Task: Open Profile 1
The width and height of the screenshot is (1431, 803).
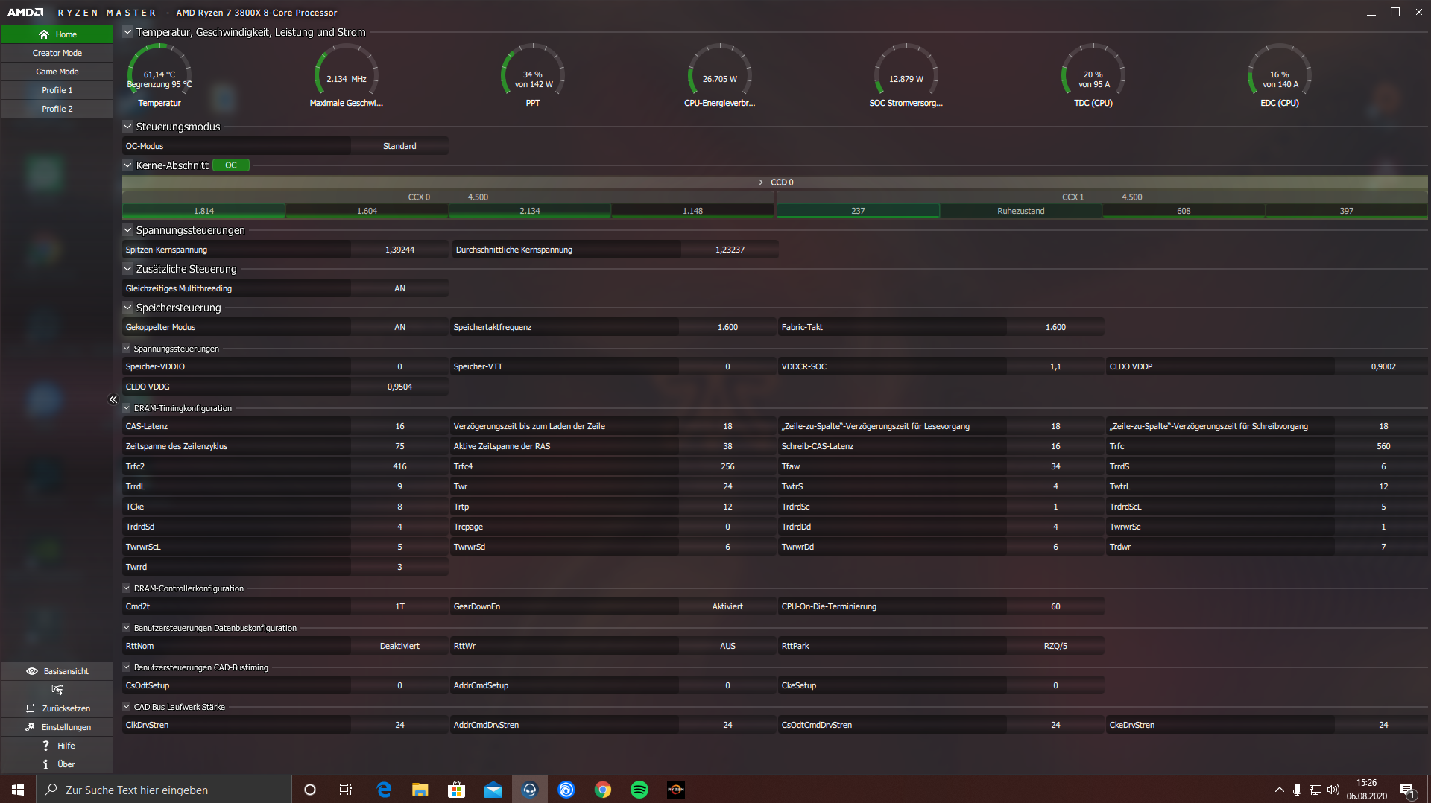Action: click(x=57, y=90)
